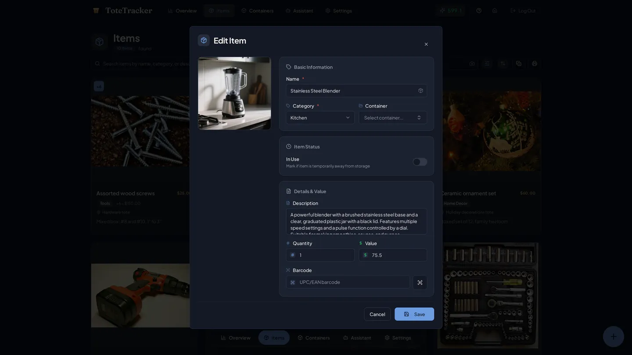Image resolution: width=632 pixels, height=355 pixels.
Task: Click the $60.00 price on ornament card
Action: click(x=528, y=193)
